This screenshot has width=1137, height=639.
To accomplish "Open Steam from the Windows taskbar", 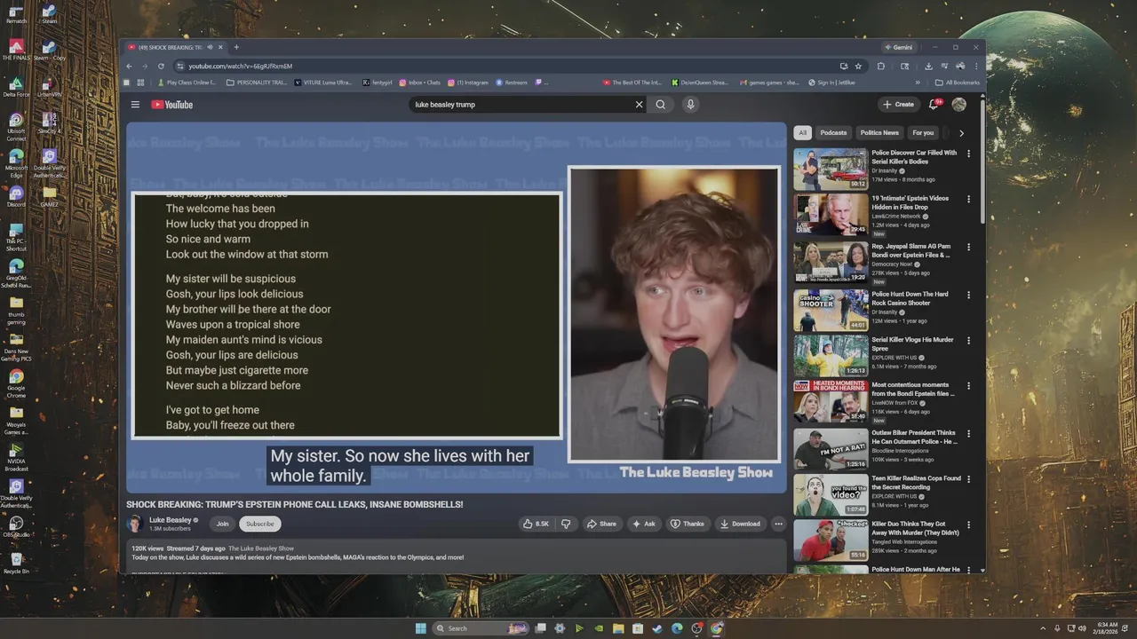I will (x=657, y=628).
